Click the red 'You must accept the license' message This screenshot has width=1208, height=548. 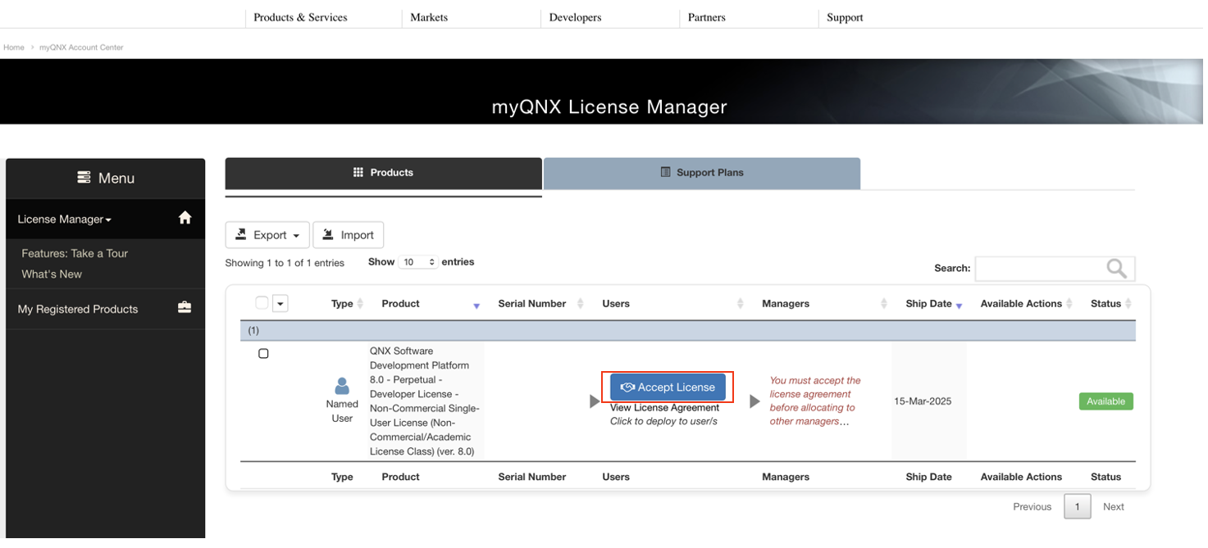(815, 401)
